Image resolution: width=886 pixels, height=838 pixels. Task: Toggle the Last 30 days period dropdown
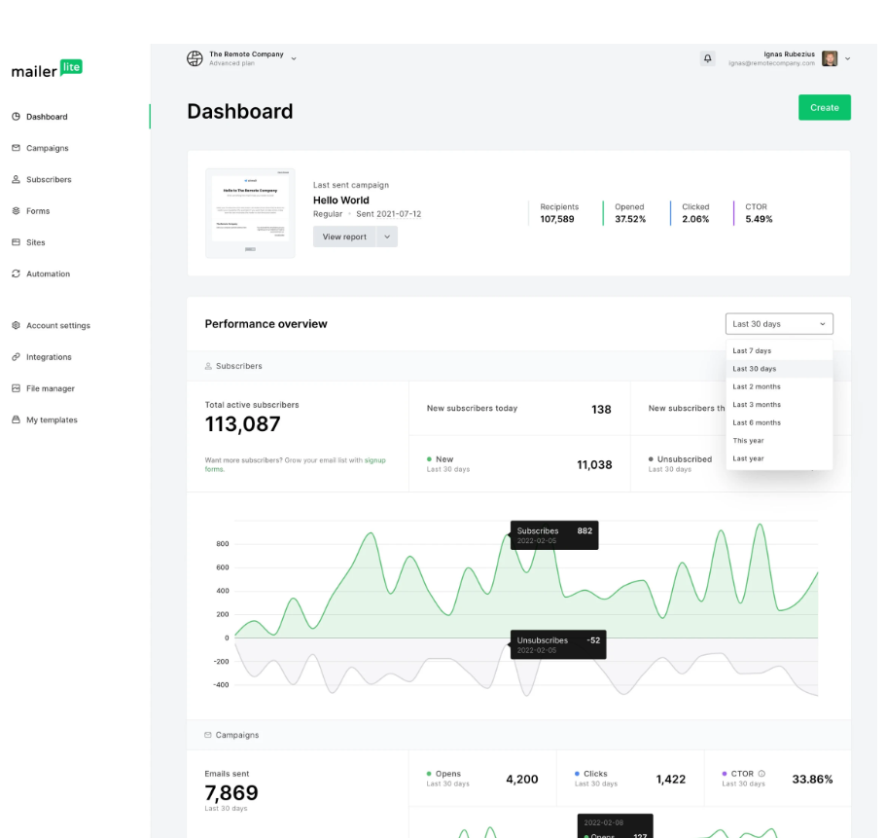[x=779, y=324]
